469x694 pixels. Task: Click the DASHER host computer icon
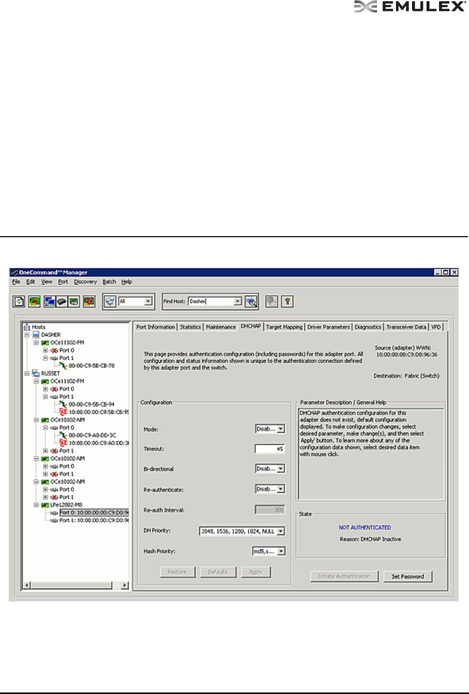[36, 335]
